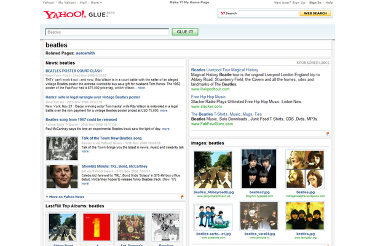Click the Paul McCartney portrait thumbnail
Viewport: 375px width, 246px height.
pos(62,177)
